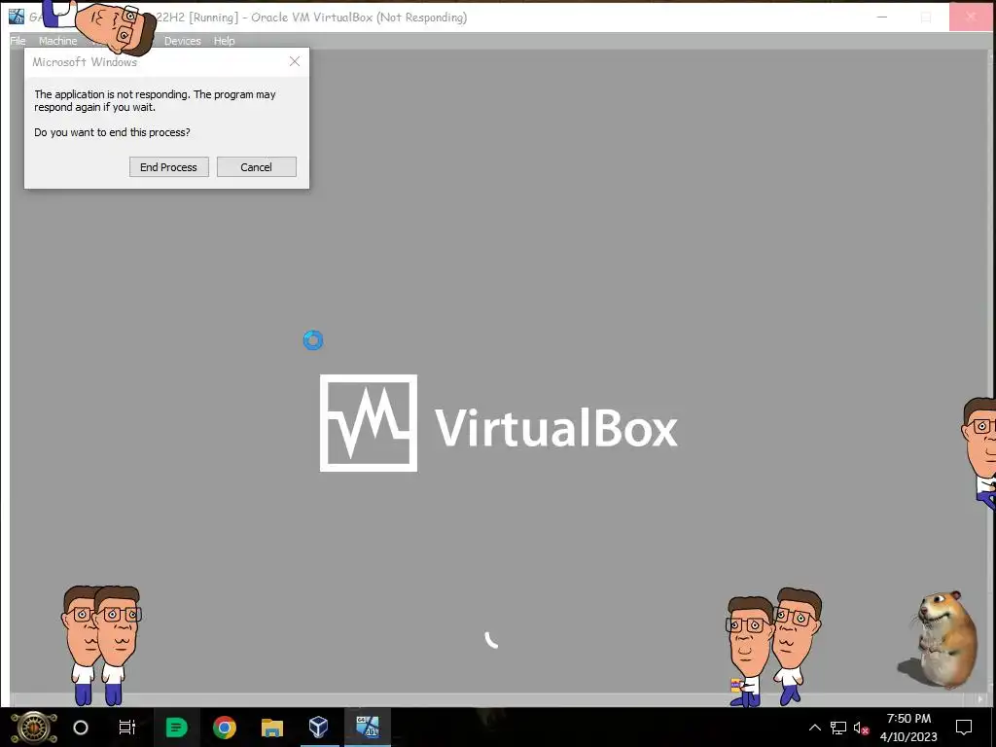This screenshot has width=996, height=747.
Task: Close the Microsoft Windows dialog
Action: 294,61
